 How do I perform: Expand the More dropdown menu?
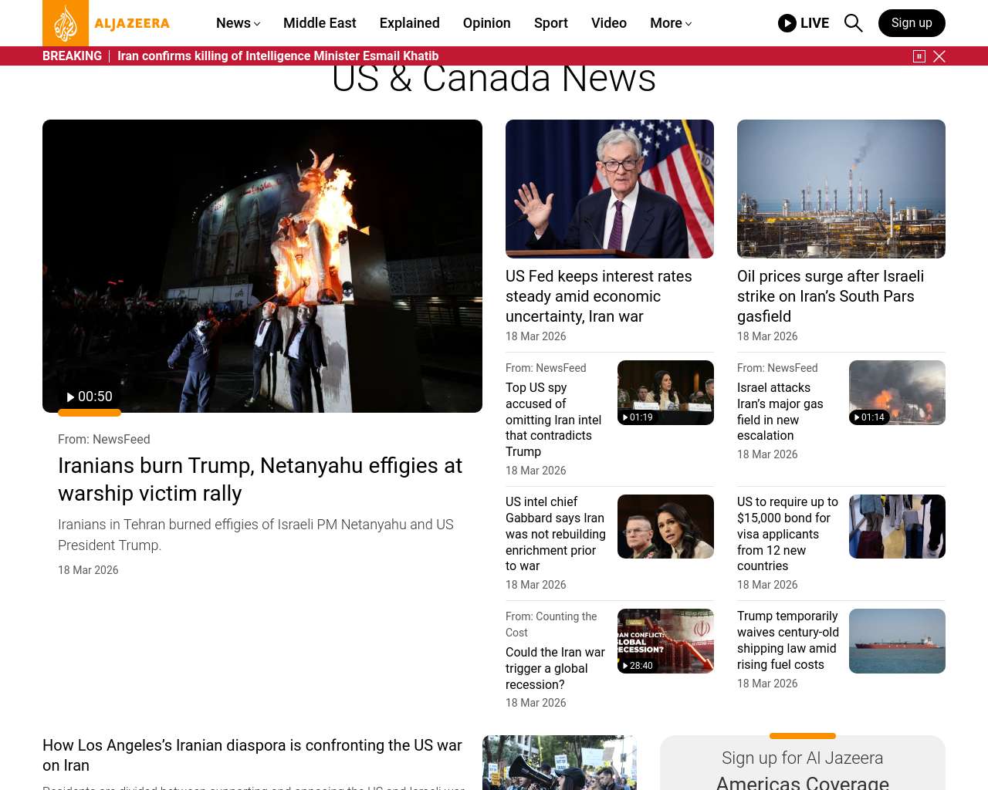671,23
